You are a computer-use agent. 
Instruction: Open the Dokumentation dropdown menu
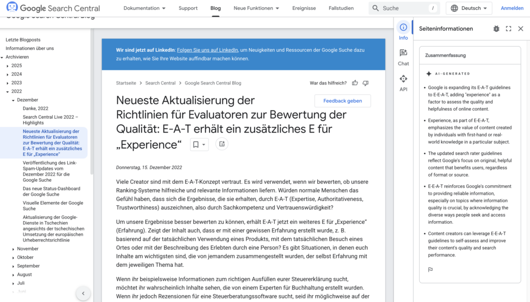[x=144, y=8]
